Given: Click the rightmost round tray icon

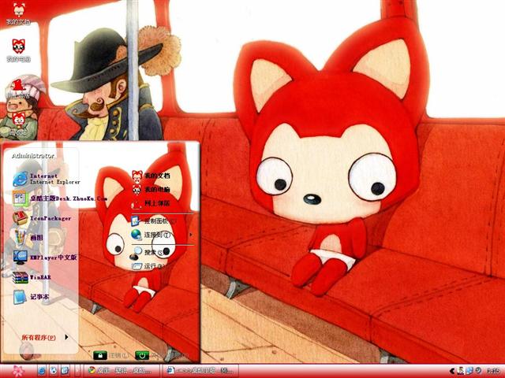Looking at the screenshot, I should pyautogui.click(x=478, y=371).
